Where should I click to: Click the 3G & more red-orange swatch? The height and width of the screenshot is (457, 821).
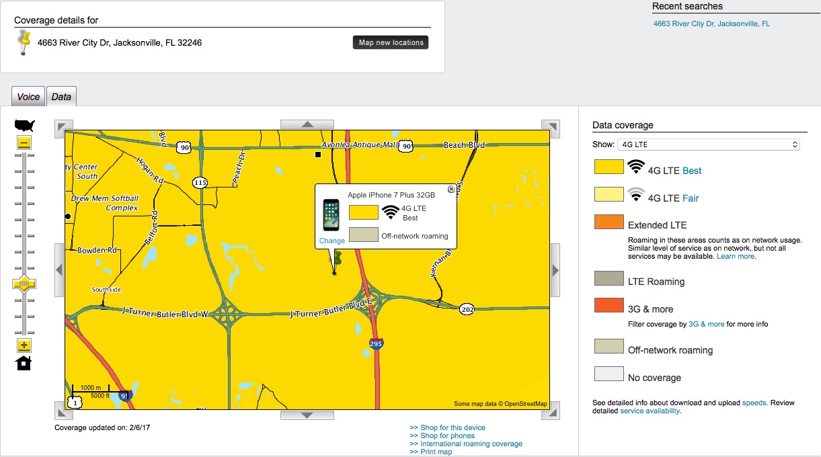point(609,305)
